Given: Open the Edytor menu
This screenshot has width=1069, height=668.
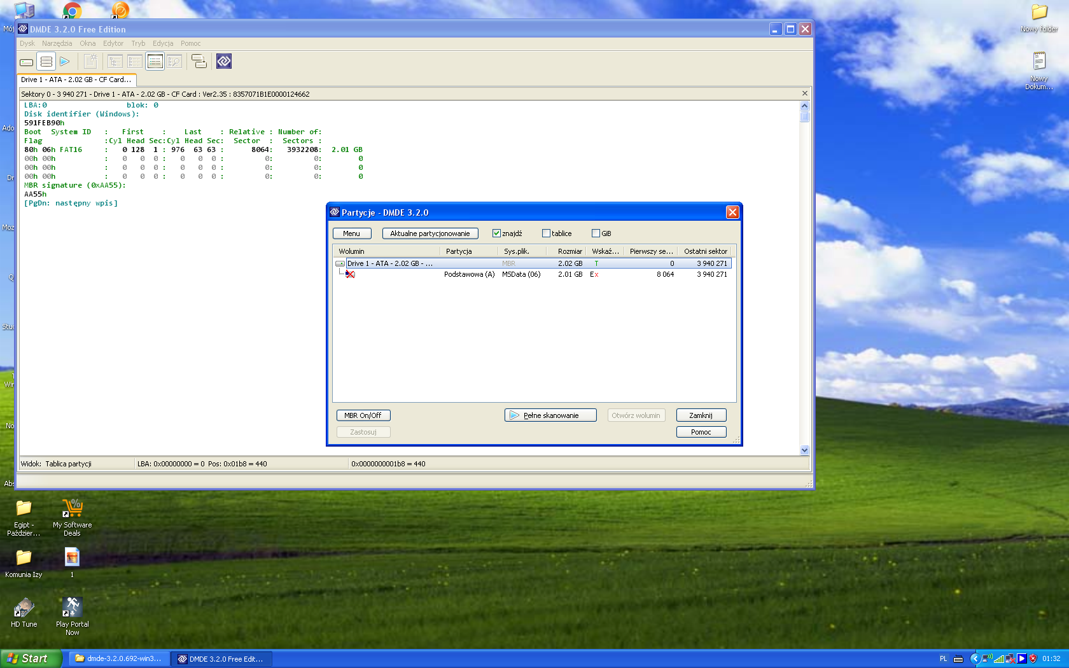Looking at the screenshot, I should [113, 43].
